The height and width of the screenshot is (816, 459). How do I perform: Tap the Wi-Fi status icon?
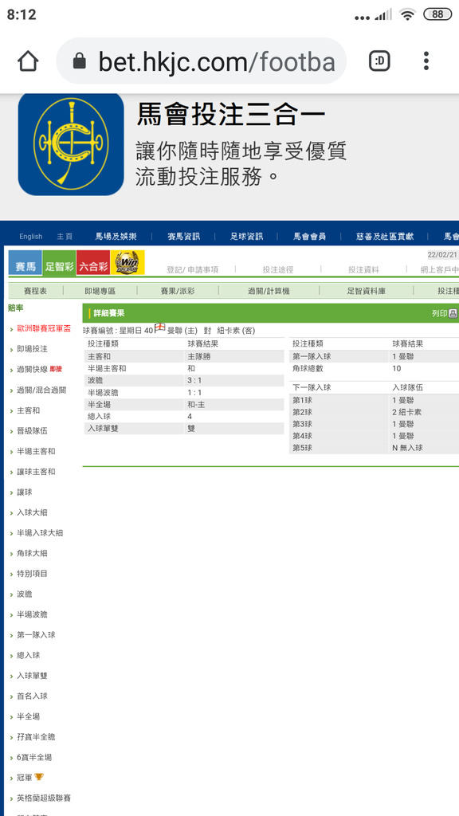click(x=407, y=14)
